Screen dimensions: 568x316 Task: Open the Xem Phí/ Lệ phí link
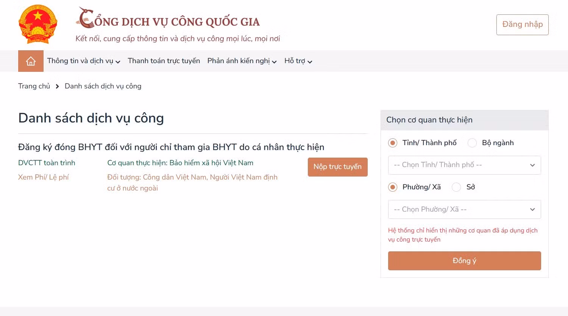point(44,177)
